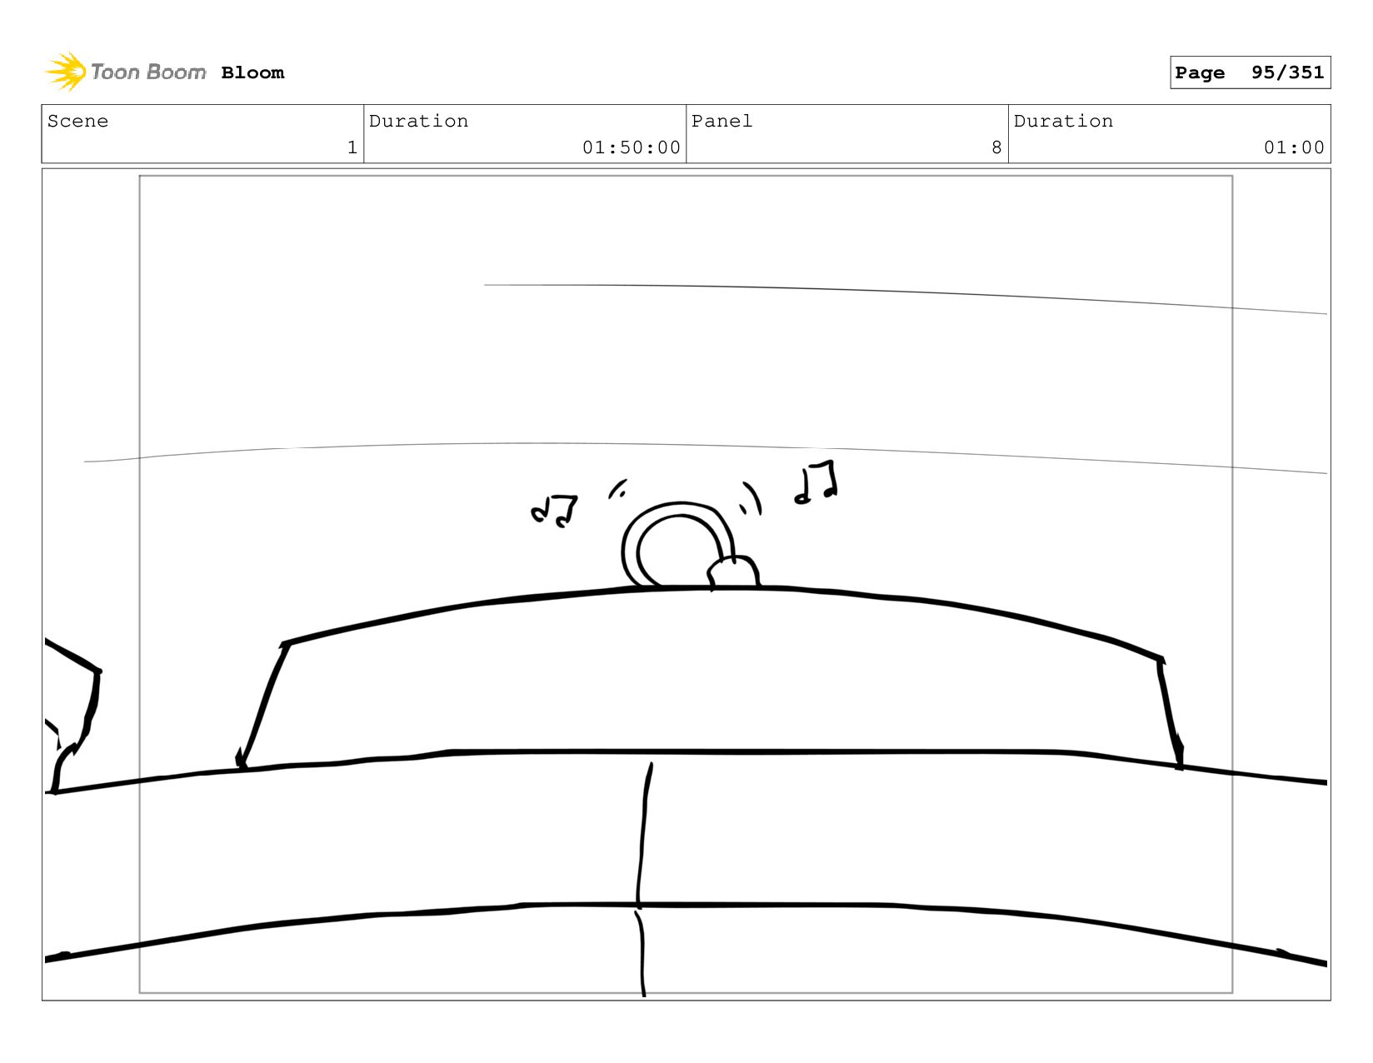Viewport: 1373px width, 1063px height.
Task: Select scene number value '1'
Action: (352, 147)
